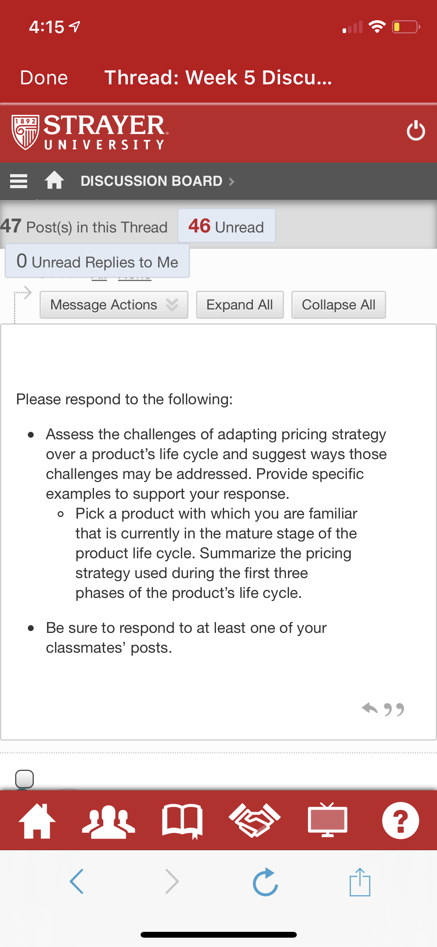437x947 pixels.
Task: Go to home via breadcrumb house icon
Action: [x=54, y=180]
